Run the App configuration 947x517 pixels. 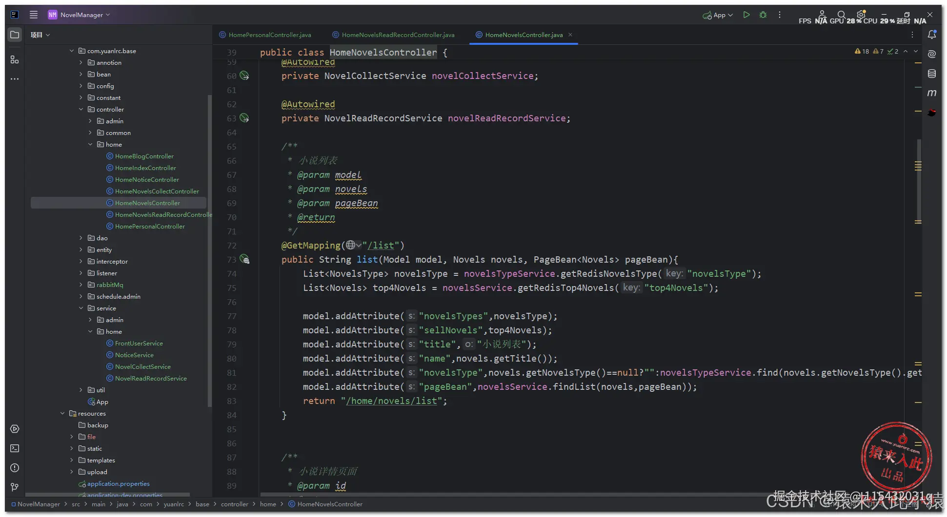(x=746, y=15)
